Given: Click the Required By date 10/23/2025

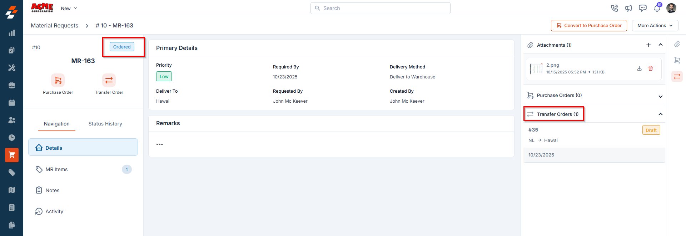Looking at the screenshot, I should [285, 77].
